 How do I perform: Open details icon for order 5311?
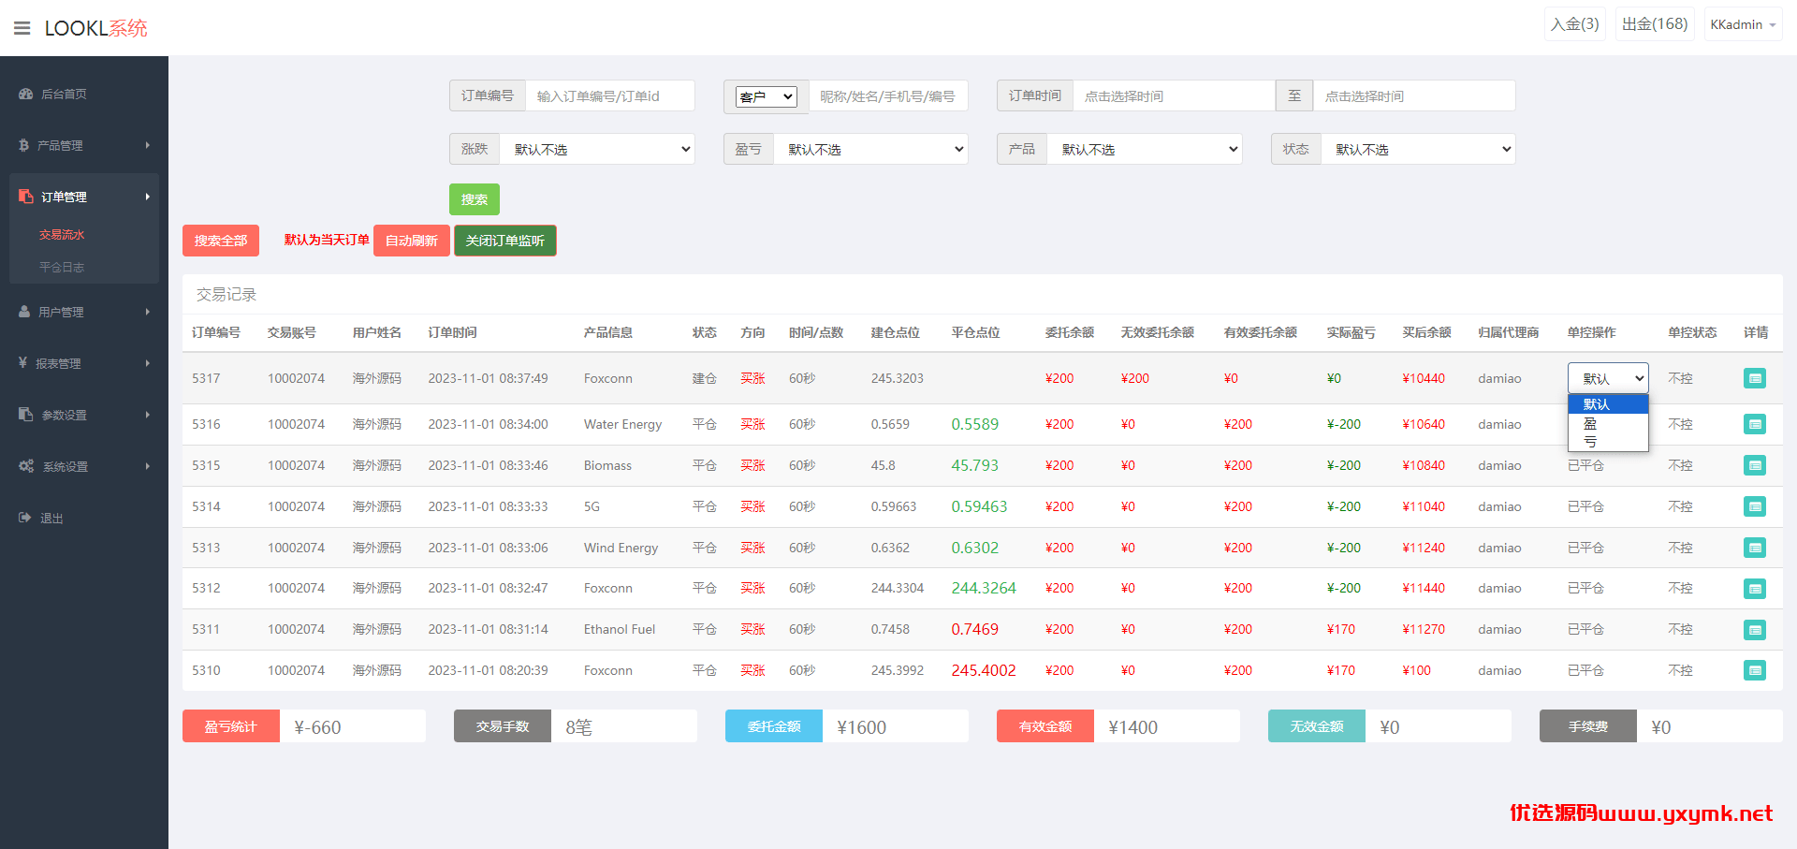(1755, 629)
